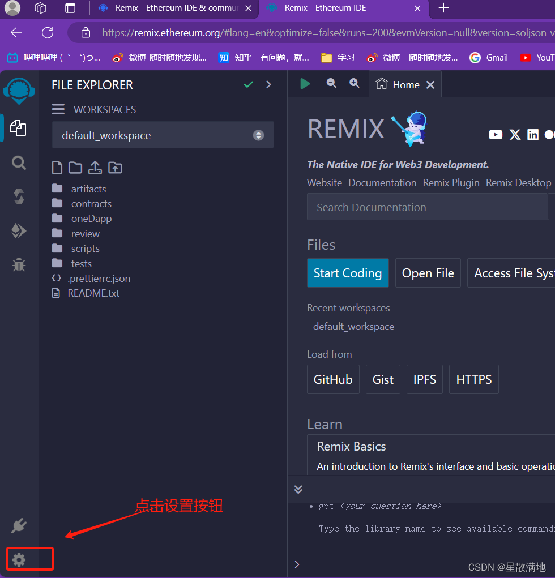
Task: Open Remix X (Twitter) icon
Action: 515,135
